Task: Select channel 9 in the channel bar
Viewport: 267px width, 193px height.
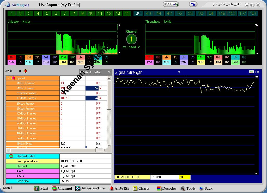Action: click(82, 13)
